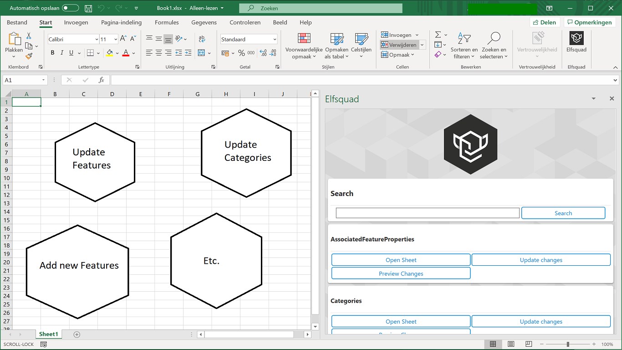Toggle Automatisch opslaan switch
Image resolution: width=622 pixels, height=350 pixels.
tap(71, 8)
